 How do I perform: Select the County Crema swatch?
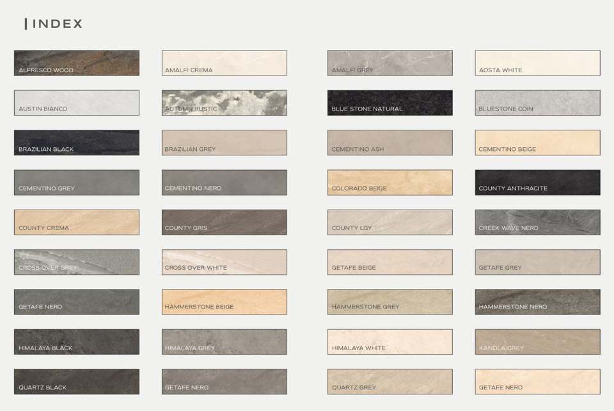[x=77, y=222]
